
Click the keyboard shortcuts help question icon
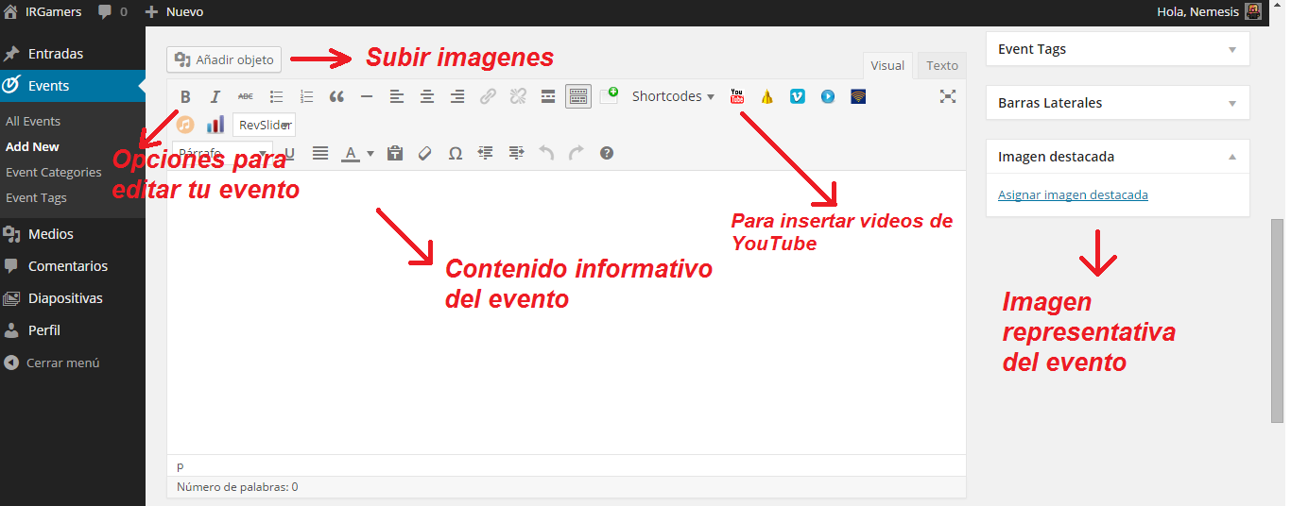[x=607, y=153]
